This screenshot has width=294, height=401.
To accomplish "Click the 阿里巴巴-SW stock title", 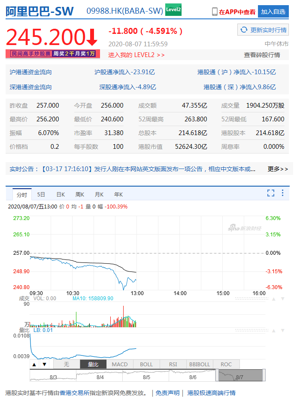I will tap(39, 12).
